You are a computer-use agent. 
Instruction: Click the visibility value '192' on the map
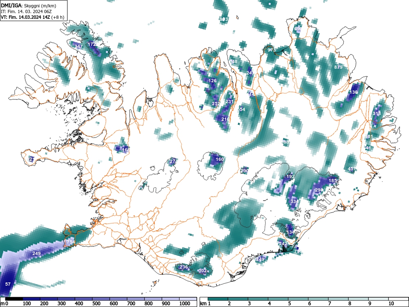click(290, 176)
